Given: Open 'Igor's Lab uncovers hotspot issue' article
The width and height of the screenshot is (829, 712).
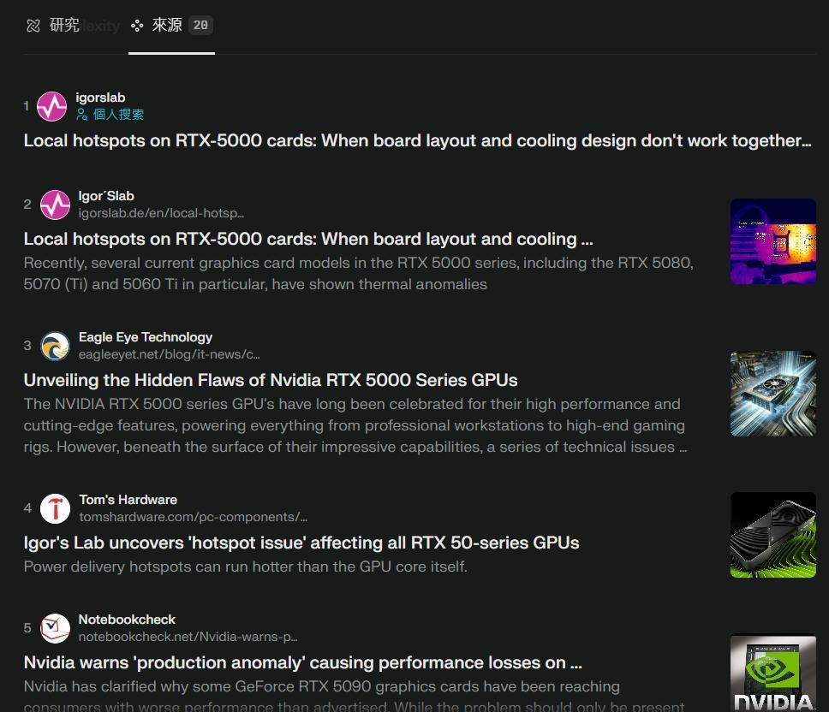Looking at the screenshot, I should [x=301, y=543].
